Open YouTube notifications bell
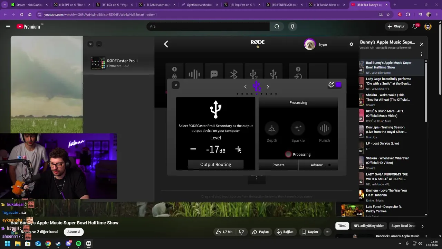The image size is (442, 249). coord(415,27)
